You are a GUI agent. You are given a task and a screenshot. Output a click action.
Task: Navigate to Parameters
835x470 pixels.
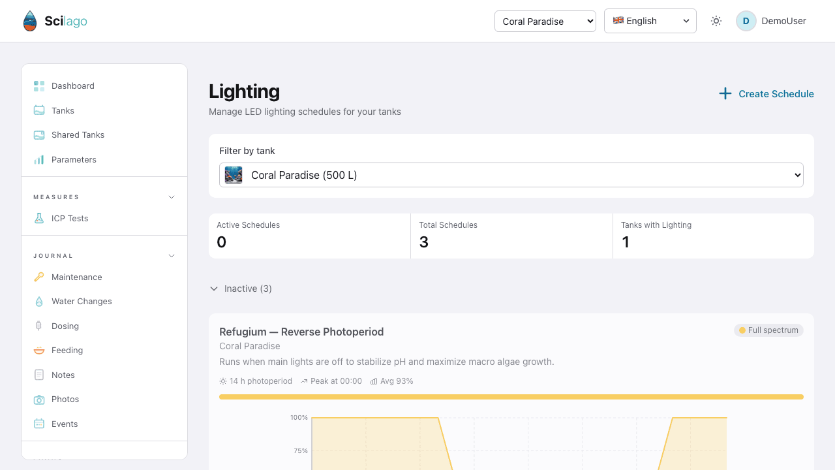point(104,159)
